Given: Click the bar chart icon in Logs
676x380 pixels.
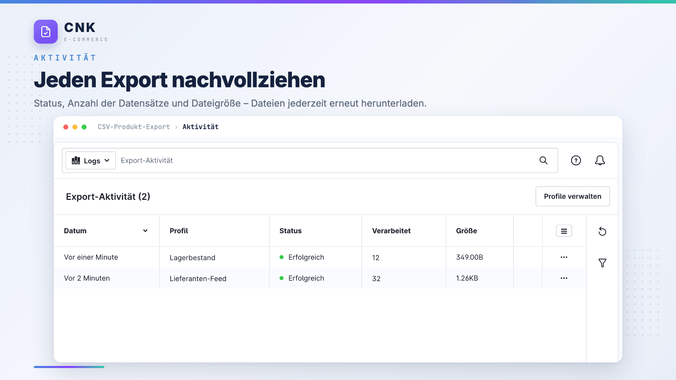Looking at the screenshot, I should click(x=76, y=160).
